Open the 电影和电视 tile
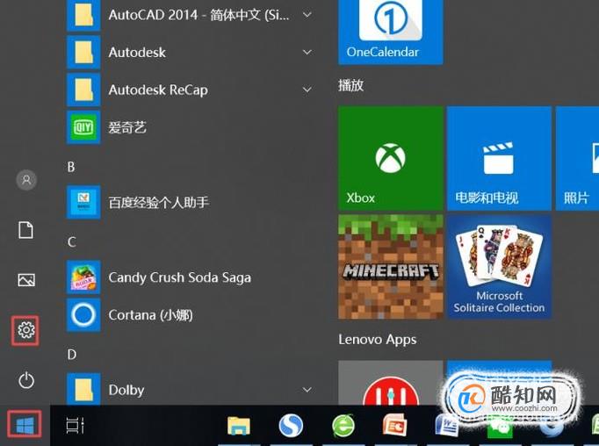This screenshot has width=599, height=446. (499, 158)
